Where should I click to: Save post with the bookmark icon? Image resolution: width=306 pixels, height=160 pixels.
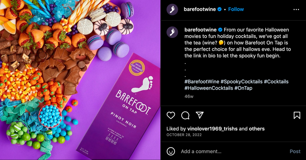pos(297,115)
